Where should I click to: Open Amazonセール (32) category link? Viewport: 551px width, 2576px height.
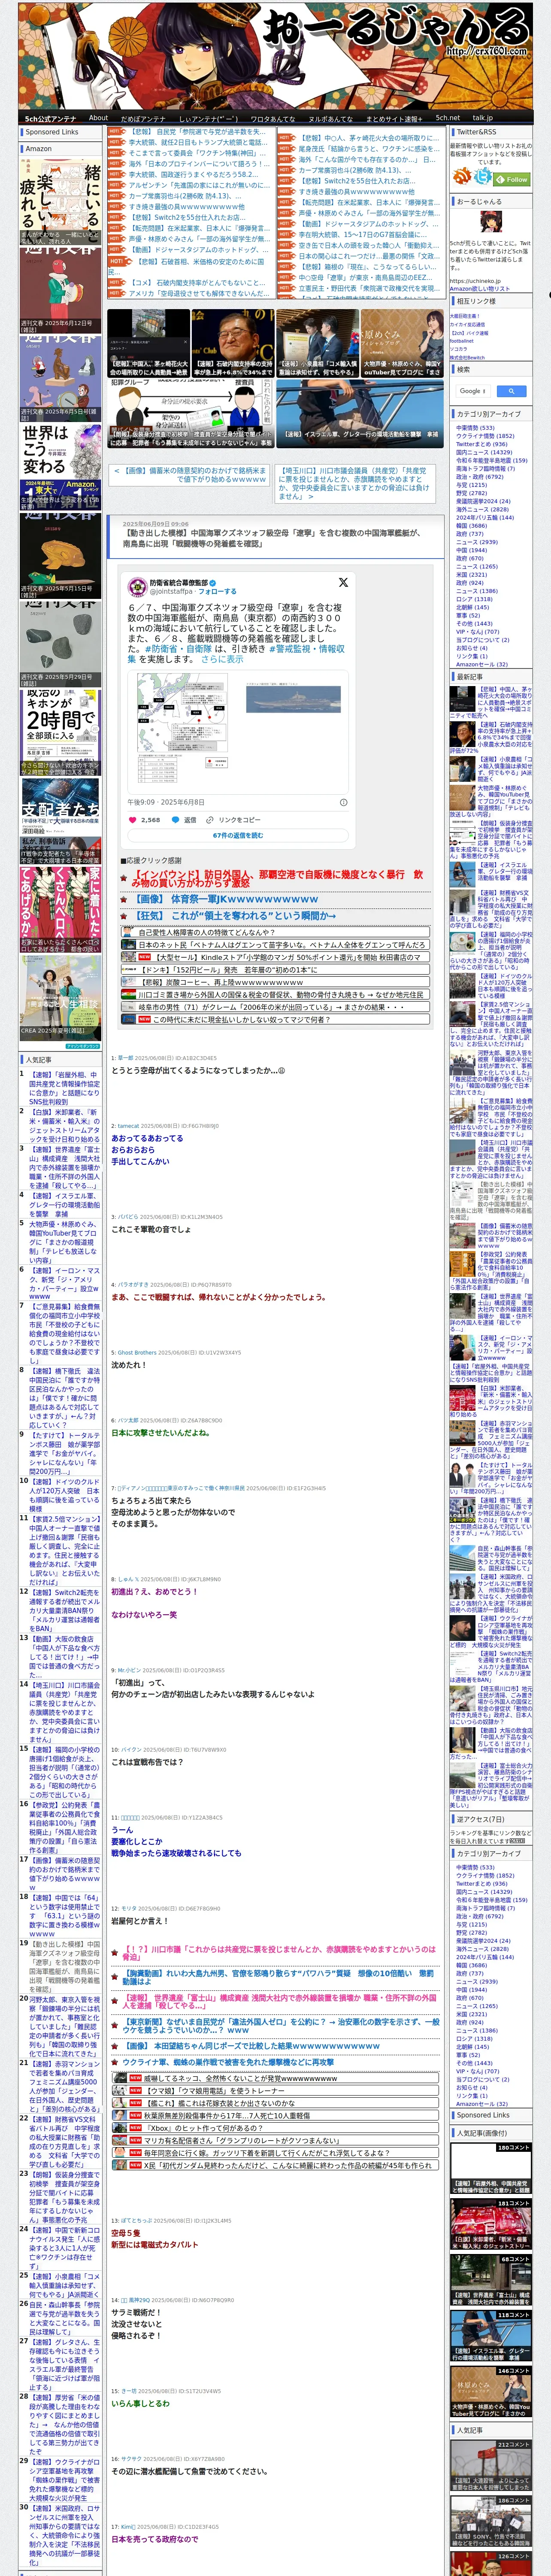tap(482, 664)
